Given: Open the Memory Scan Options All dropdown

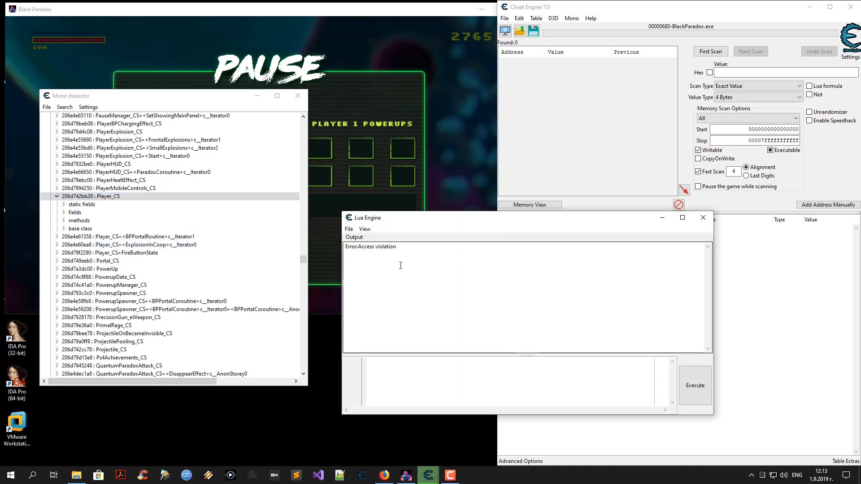Looking at the screenshot, I should pyautogui.click(x=748, y=118).
